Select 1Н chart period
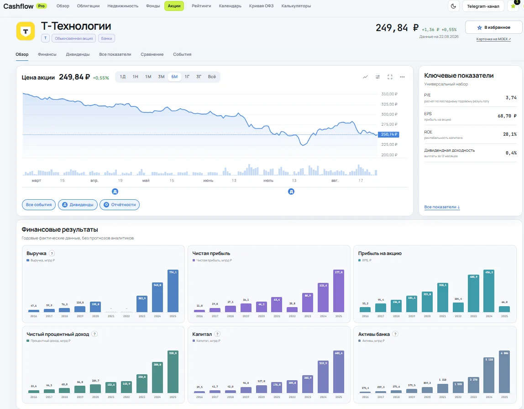The width and height of the screenshot is (524, 409). (136, 77)
